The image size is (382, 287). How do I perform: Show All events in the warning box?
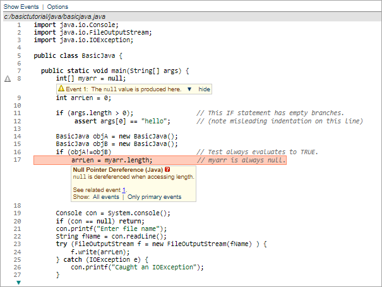(106, 197)
